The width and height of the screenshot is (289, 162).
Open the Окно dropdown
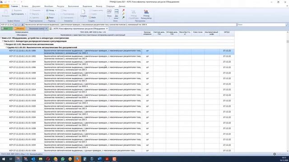coord(109,18)
